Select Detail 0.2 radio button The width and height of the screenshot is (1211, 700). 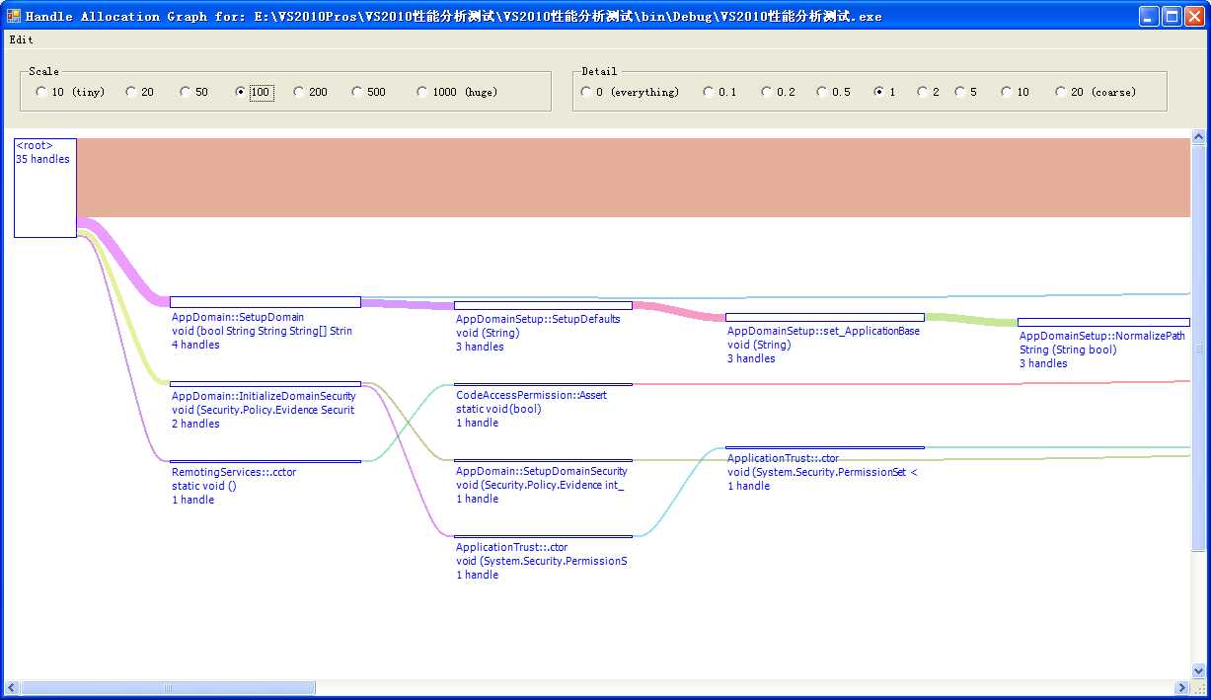[x=778, y=92]
